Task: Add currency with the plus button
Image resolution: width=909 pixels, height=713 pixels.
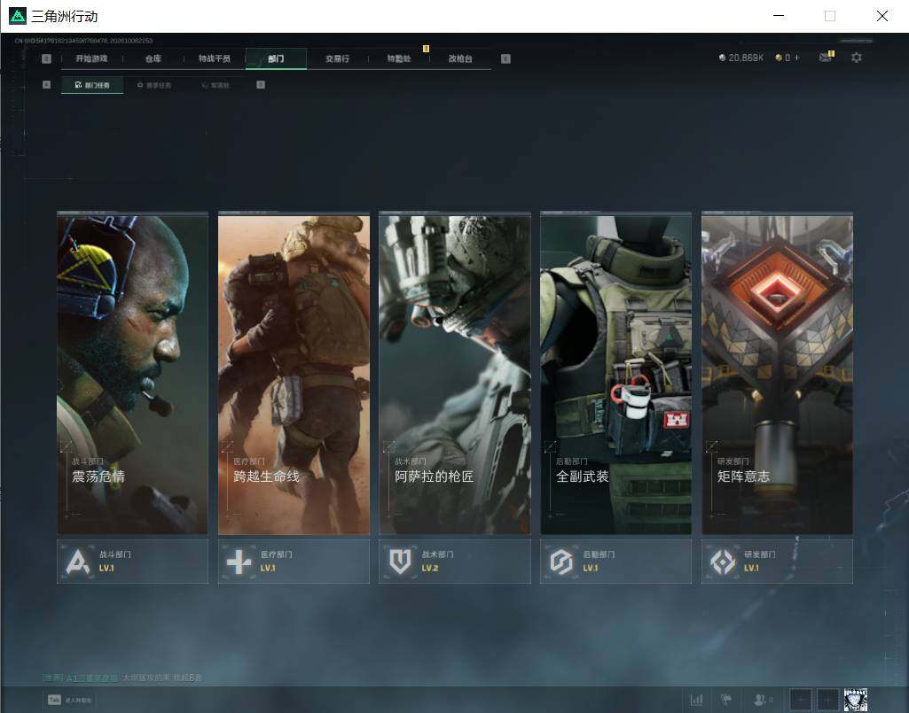Action: (796, 58)
